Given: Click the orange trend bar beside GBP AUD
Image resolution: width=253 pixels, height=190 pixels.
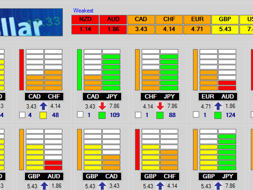Looking at the screenshot, I should pyautogui.click(x=22, y=150).
